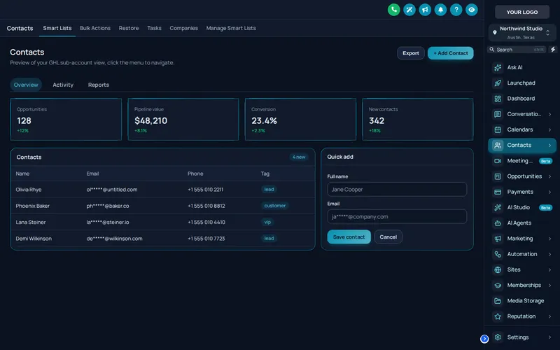
Task: Open the bell notifications icon
Action: (440, 10)
